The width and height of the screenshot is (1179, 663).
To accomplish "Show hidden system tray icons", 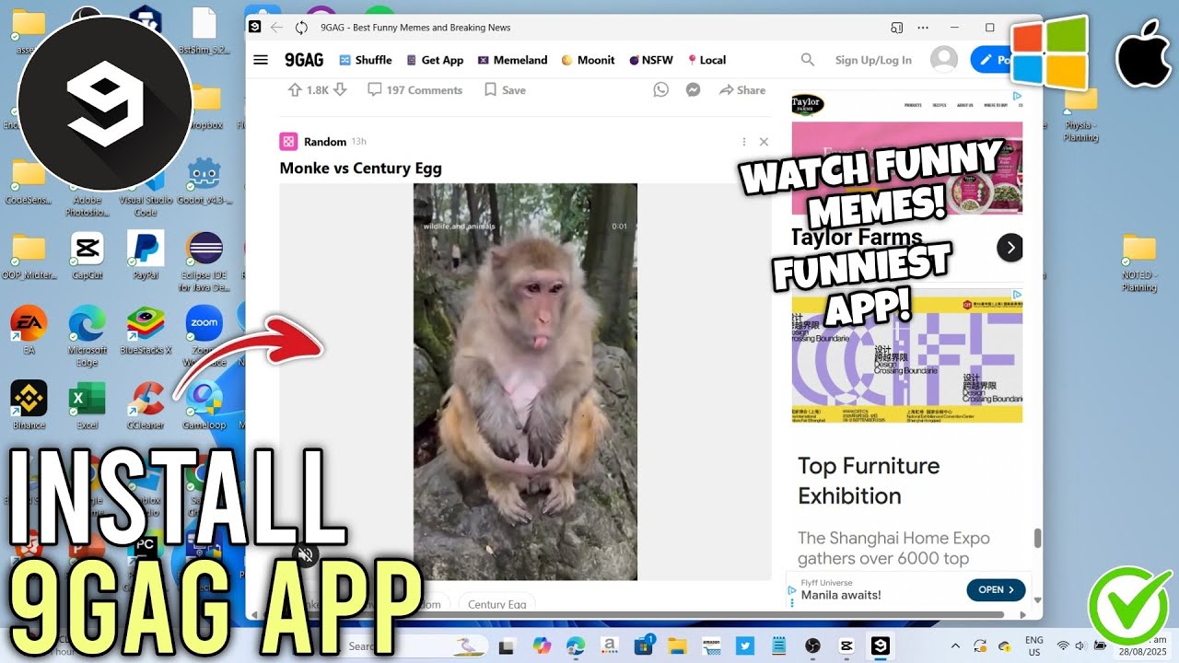I will 955,646.
